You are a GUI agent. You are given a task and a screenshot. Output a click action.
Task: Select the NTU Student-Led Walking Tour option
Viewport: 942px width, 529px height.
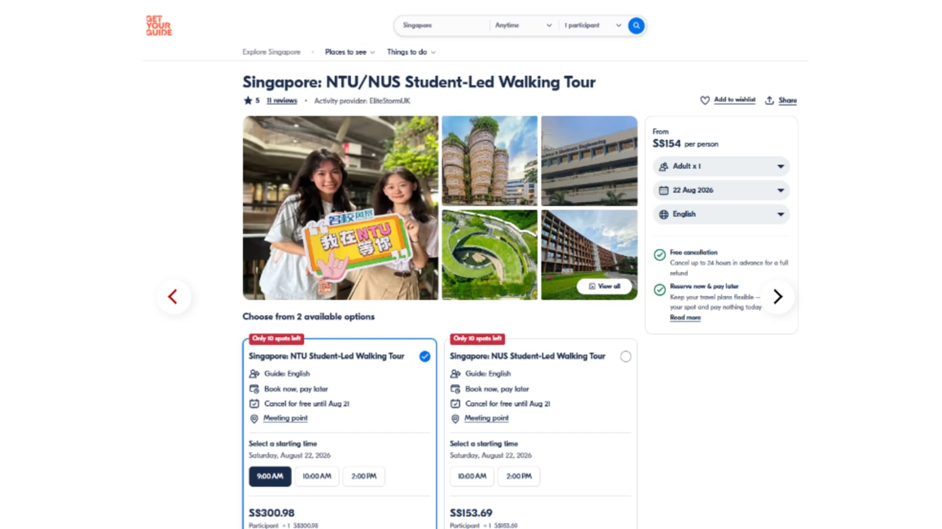point(425,357)
